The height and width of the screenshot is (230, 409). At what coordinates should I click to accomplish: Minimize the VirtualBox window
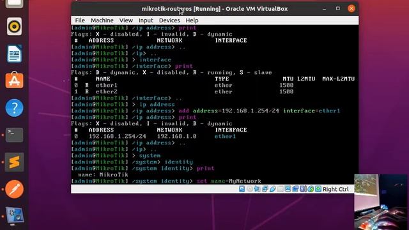tap(324, 9)
